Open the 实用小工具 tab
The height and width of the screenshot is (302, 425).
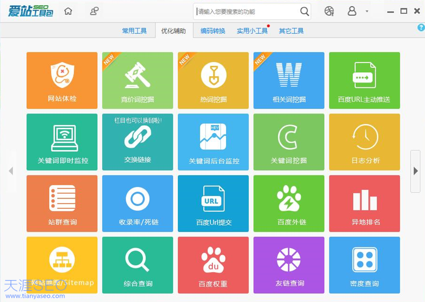point(252,31)
